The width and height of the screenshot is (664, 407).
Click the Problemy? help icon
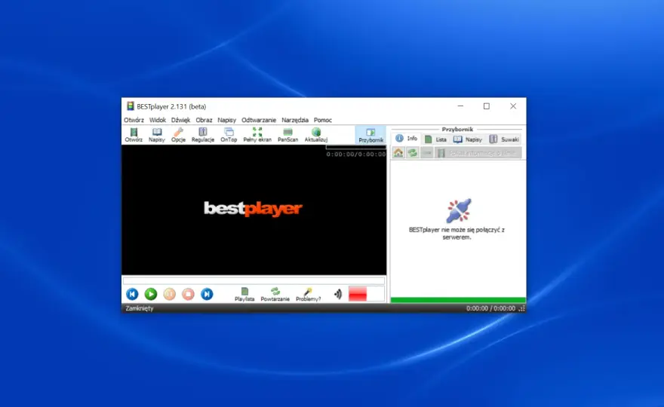click(308, 295)
